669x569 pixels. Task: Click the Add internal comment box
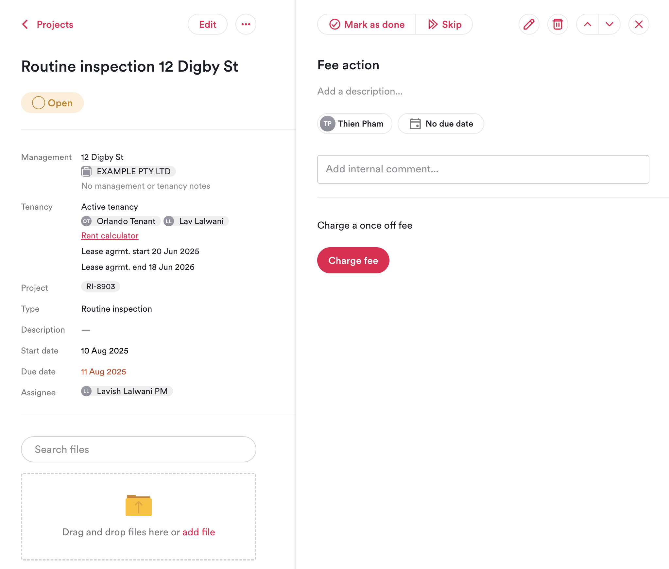483,169
